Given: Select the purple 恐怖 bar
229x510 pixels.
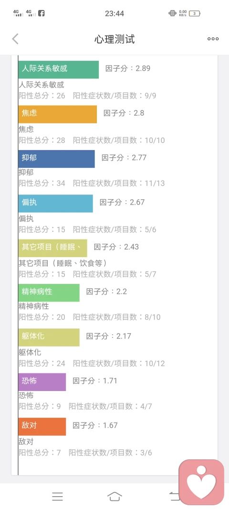Looking at the screenshot, I should click(x=42, y=381).
